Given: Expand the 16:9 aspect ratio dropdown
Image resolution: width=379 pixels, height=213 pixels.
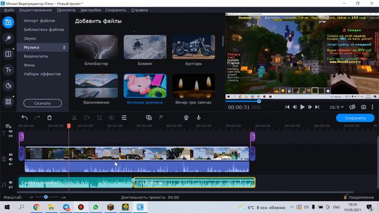Looking at the screenshot, I should pos(336,107).
